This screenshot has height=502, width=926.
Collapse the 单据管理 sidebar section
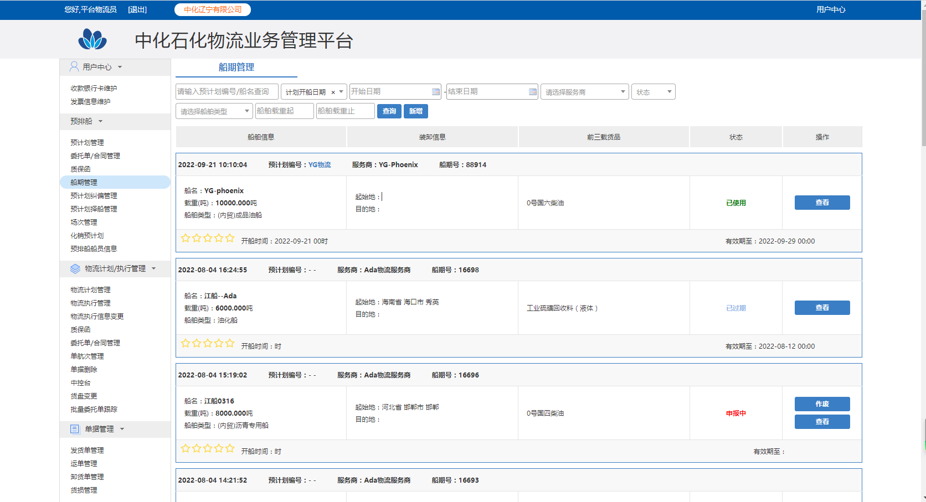122,429
